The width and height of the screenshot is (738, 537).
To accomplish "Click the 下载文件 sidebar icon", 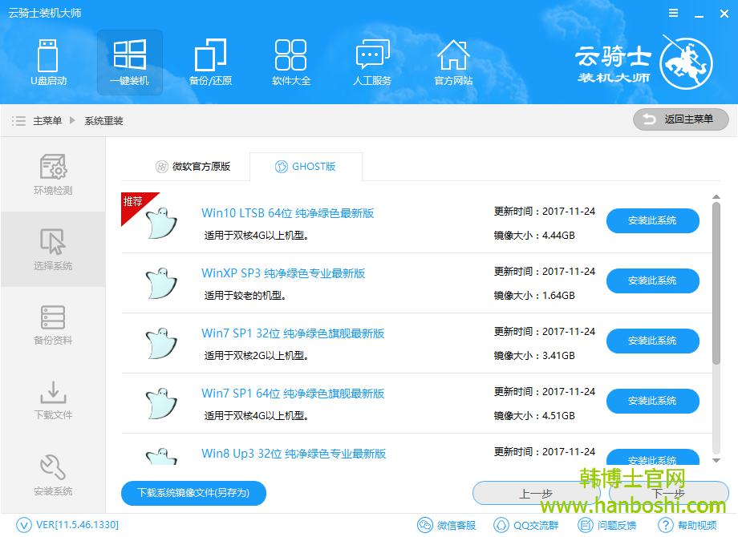I will [x=52, y=398].
